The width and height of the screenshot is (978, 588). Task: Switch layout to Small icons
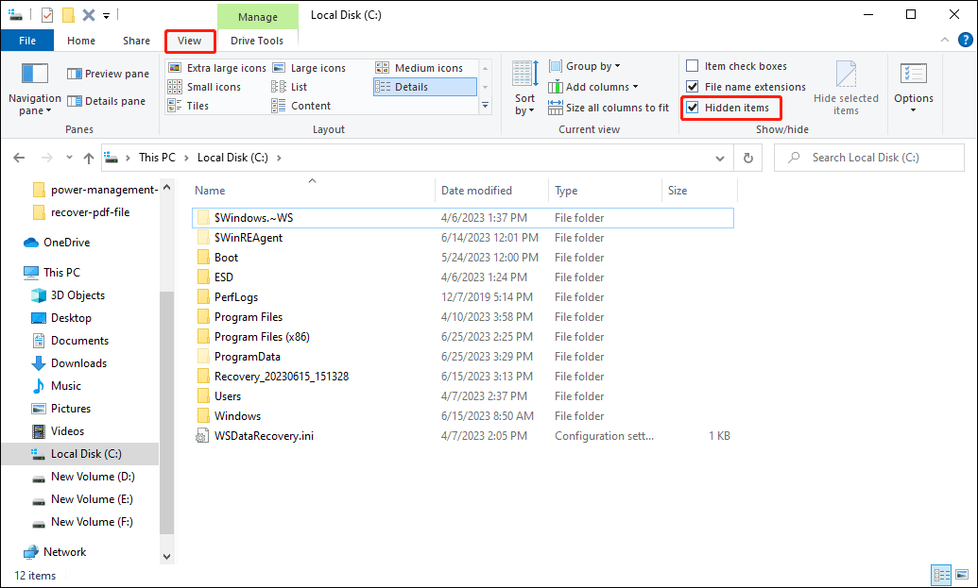click(205, 87)
